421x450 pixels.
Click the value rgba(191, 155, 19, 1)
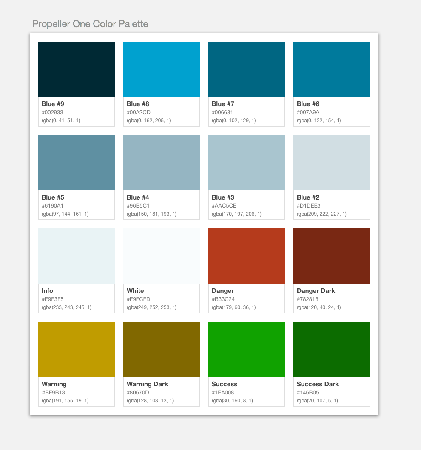click(65, 401)
